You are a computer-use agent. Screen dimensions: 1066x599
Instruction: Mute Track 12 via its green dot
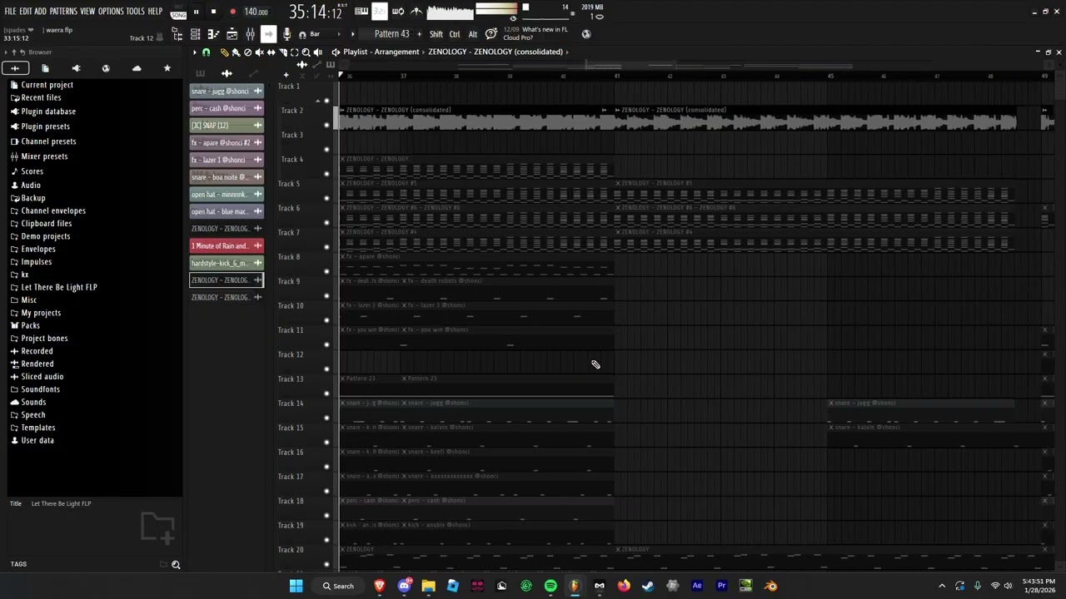(x=326, y=369)
